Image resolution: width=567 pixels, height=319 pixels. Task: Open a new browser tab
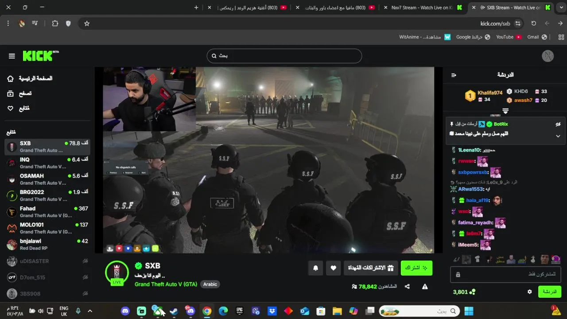pyautogui.click(x=196, y=8)
